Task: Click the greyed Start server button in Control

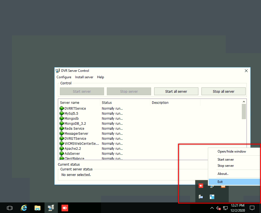Action: click(82, 91)
